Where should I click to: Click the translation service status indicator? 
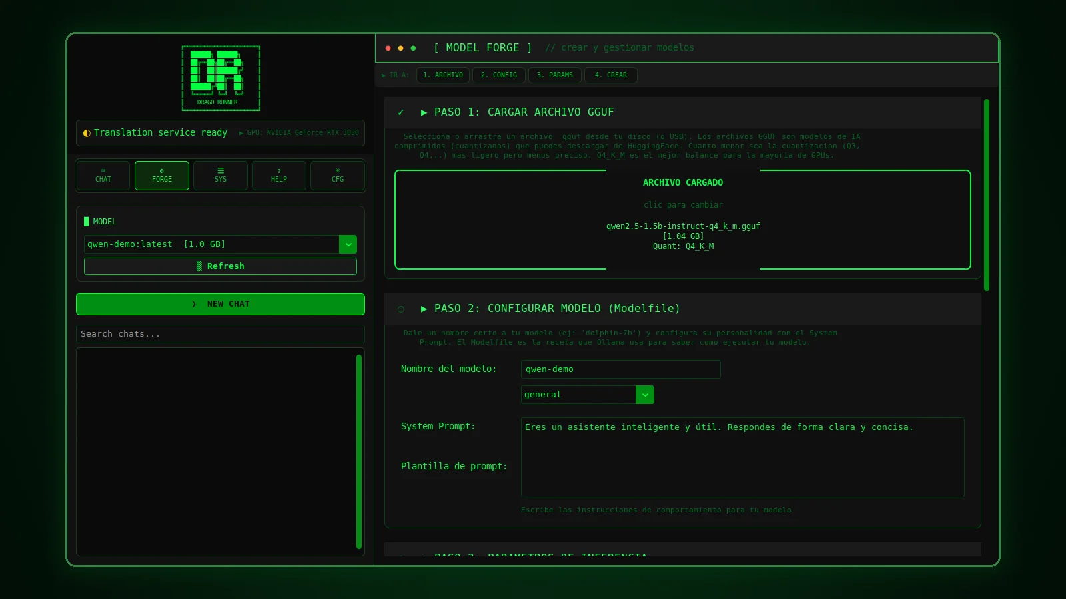155,132
